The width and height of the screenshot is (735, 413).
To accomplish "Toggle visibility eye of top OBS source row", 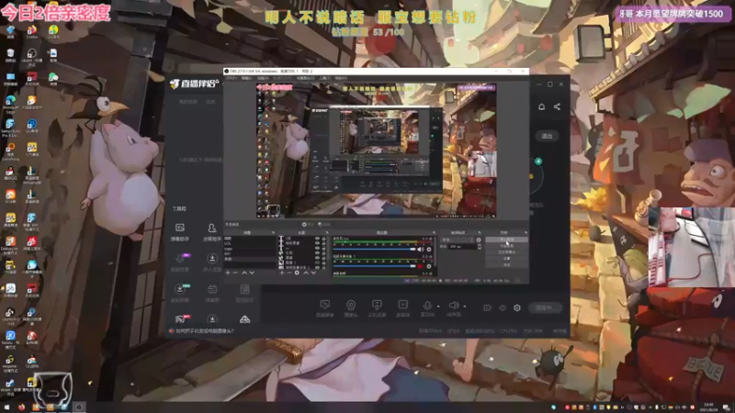I will pyautogui.click(x=317, y=239).
